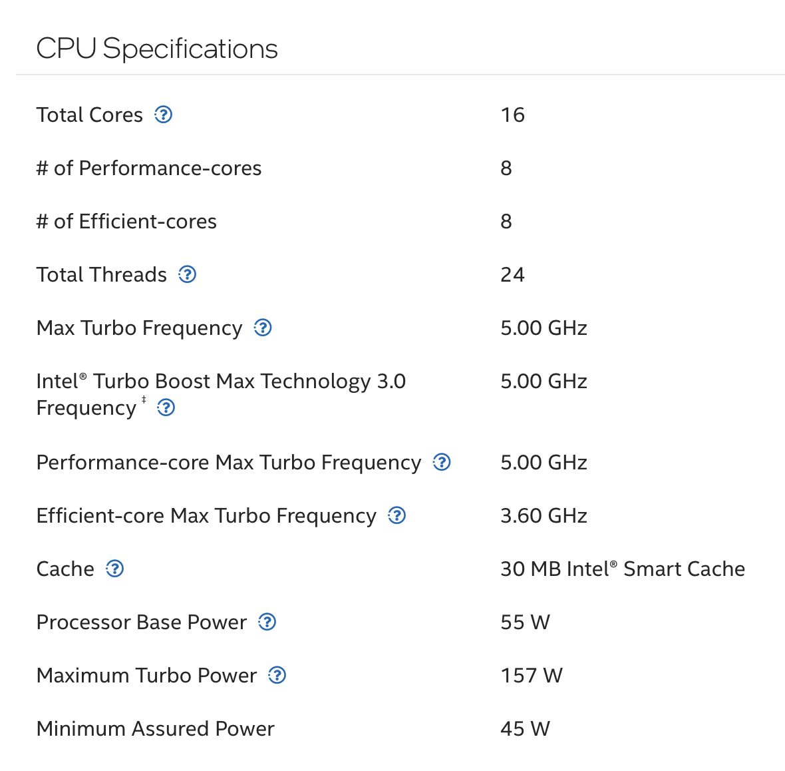Show the Processor Base Power info icon
Viewport: 785px width, 771px height.
[267, 623]
